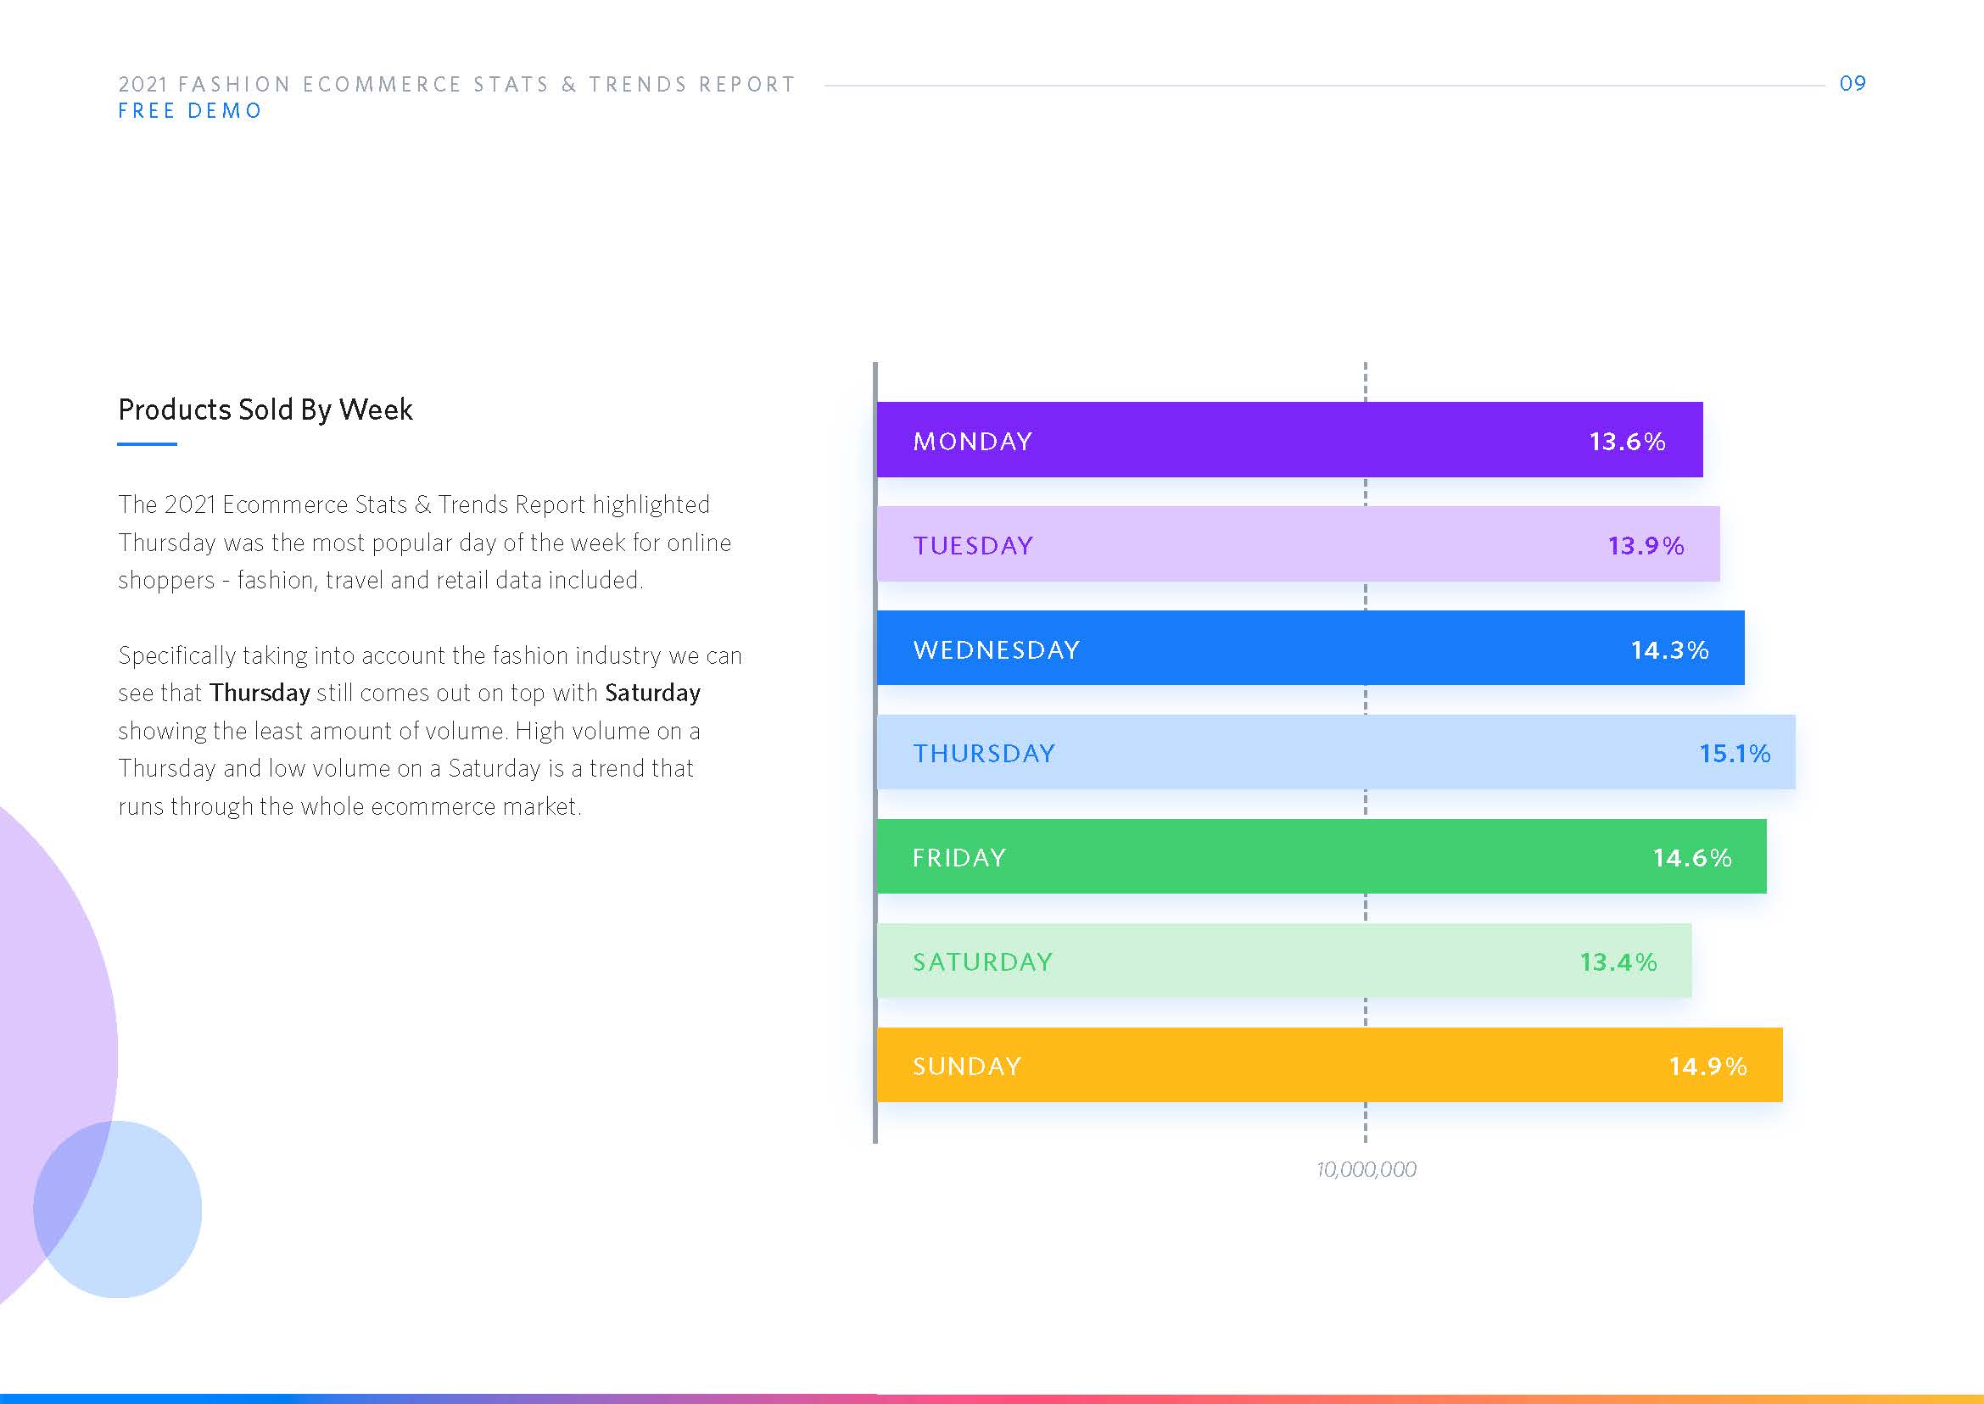The image size is (1984, 1404).
Task: Click the FREE DEMO link
Action: point(189,111)
